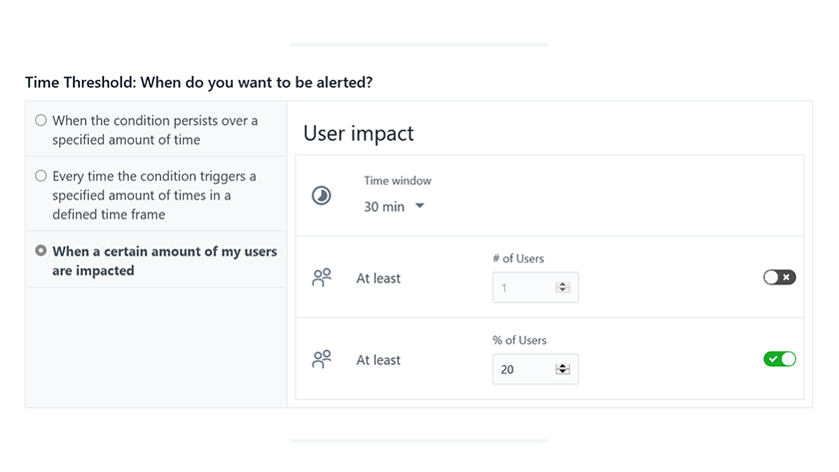Click the time window clock icon

point(322,196)
